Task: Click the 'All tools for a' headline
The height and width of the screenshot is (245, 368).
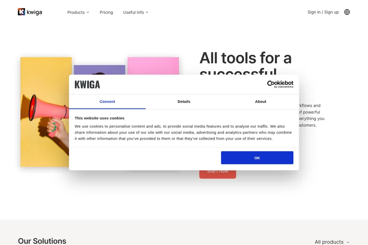Action: pos(245,58)
